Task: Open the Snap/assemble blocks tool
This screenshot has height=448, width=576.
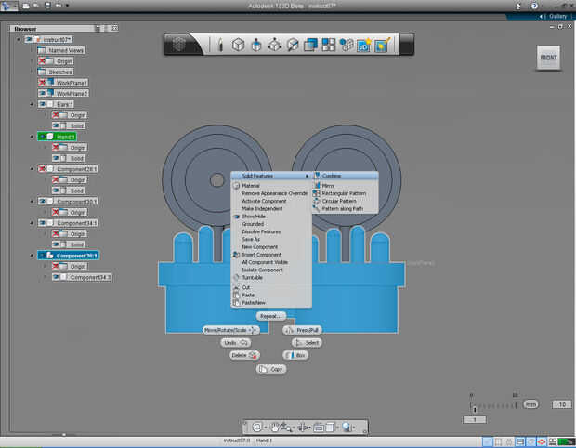Action: coord(346,45)
